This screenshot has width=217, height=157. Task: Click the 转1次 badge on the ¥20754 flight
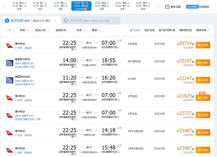89,43
